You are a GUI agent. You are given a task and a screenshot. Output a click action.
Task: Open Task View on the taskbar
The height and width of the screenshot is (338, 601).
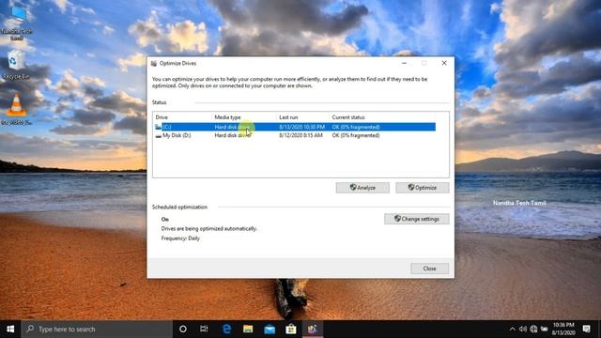(x=204, y=330)
